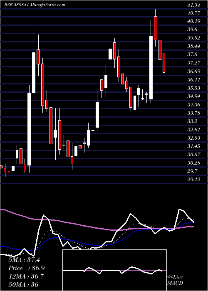Select the 37.8 price axis label
This screenshot has height=291, width=208.
pos(192,54)
